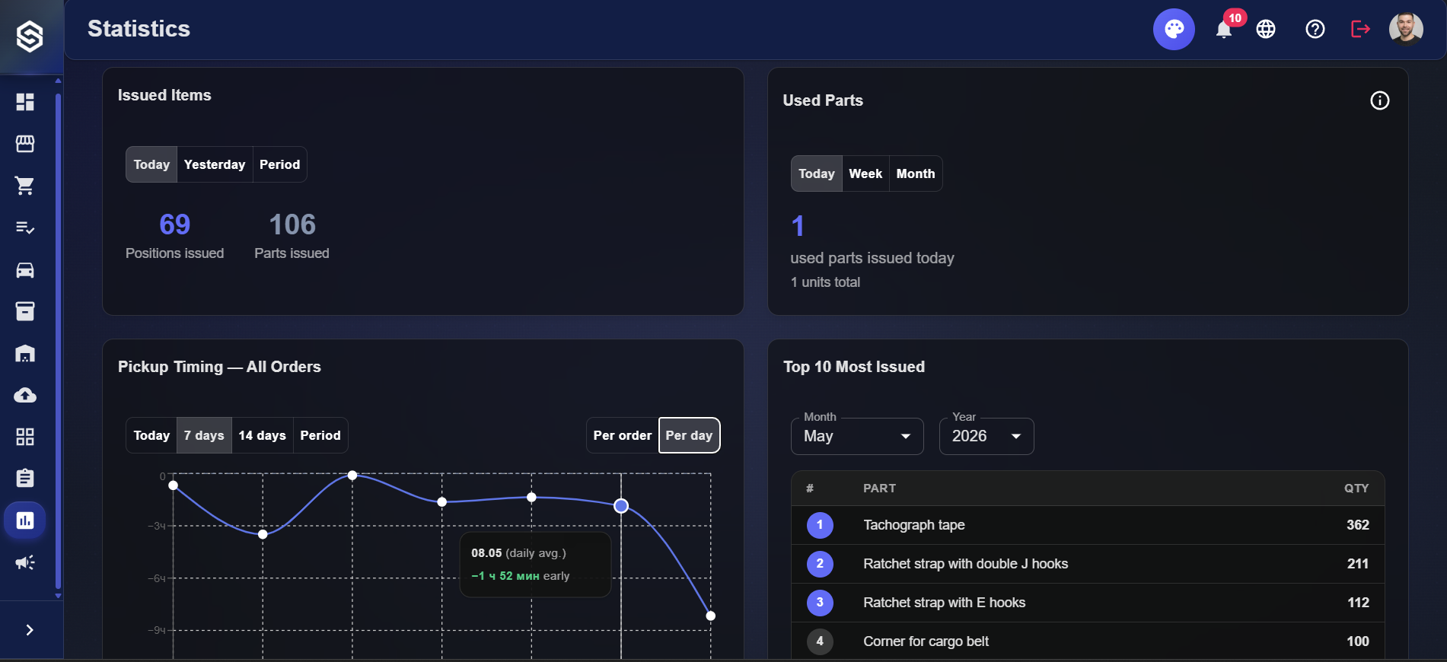Click the lowest chart data point in Pickup Timing chart
This screenshot has width=1447, height=662.
click(710, 616)
